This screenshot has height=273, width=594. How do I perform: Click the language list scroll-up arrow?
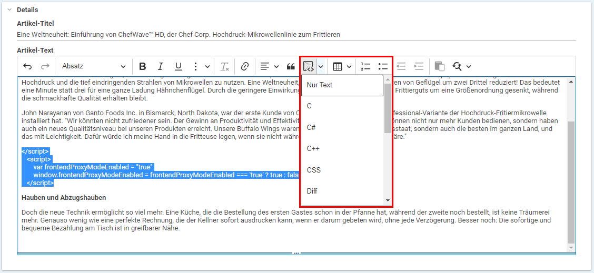tap(387, 79)
